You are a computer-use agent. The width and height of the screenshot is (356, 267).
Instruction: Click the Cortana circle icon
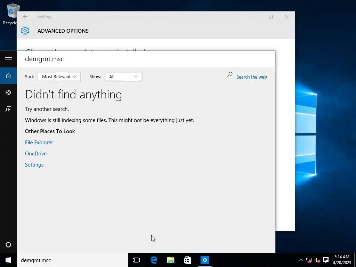[8, 245]
